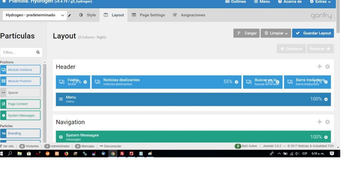Click the pencil icon to rename outline
Screen dimensions: 344x193
click(69, 15)
